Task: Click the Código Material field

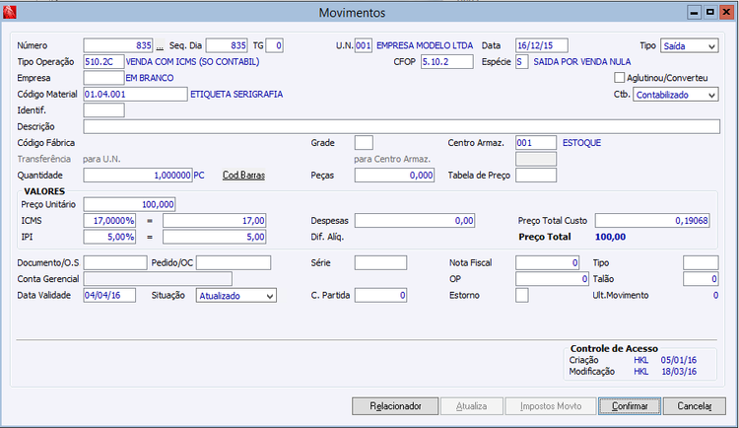Action: coord(135,94)
